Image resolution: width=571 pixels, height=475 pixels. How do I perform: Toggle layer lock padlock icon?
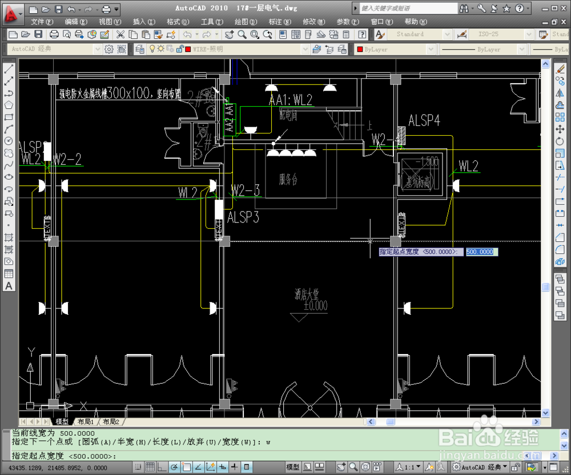tap(179, 48)
